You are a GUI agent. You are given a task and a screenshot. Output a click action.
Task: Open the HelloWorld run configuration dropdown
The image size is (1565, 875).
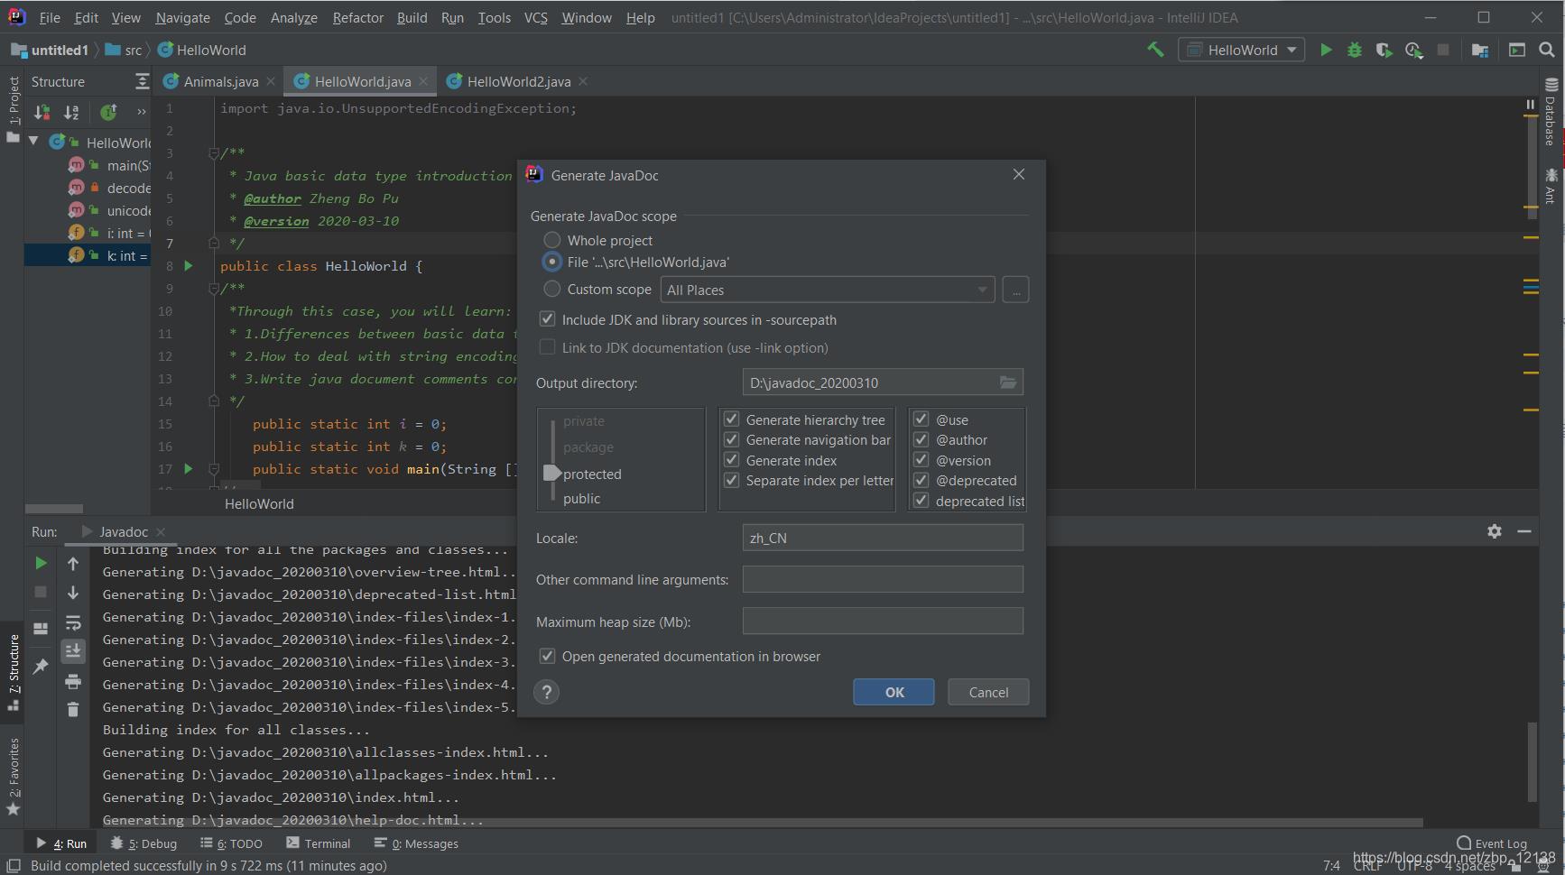[1241, 50]
